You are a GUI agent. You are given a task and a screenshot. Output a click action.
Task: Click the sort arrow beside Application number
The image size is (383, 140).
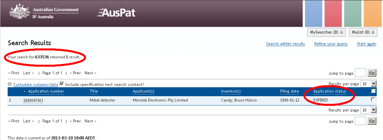(x=25, y=92)
